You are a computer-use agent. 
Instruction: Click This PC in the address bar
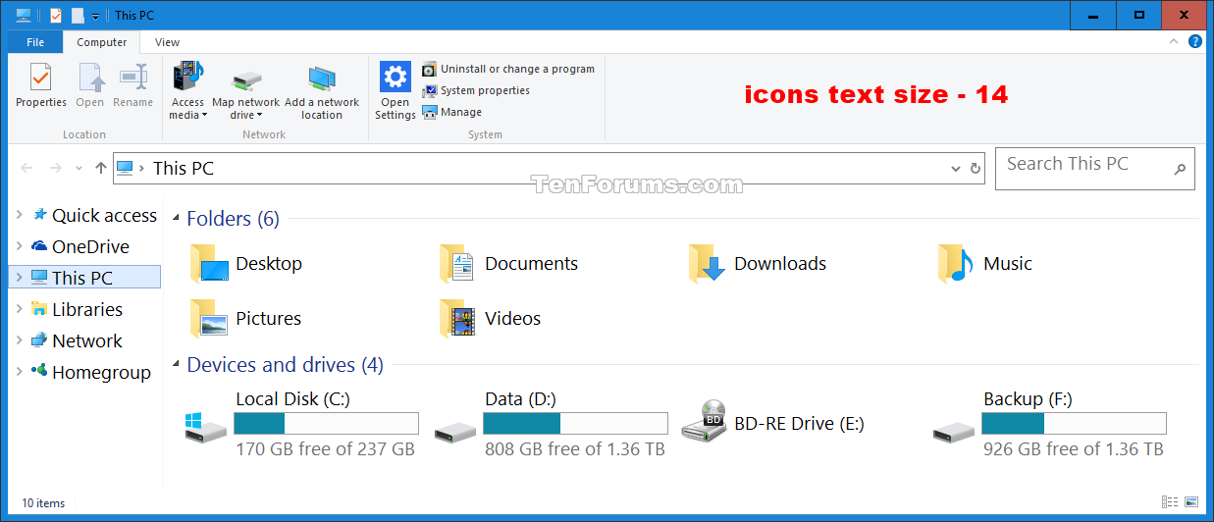184,169
